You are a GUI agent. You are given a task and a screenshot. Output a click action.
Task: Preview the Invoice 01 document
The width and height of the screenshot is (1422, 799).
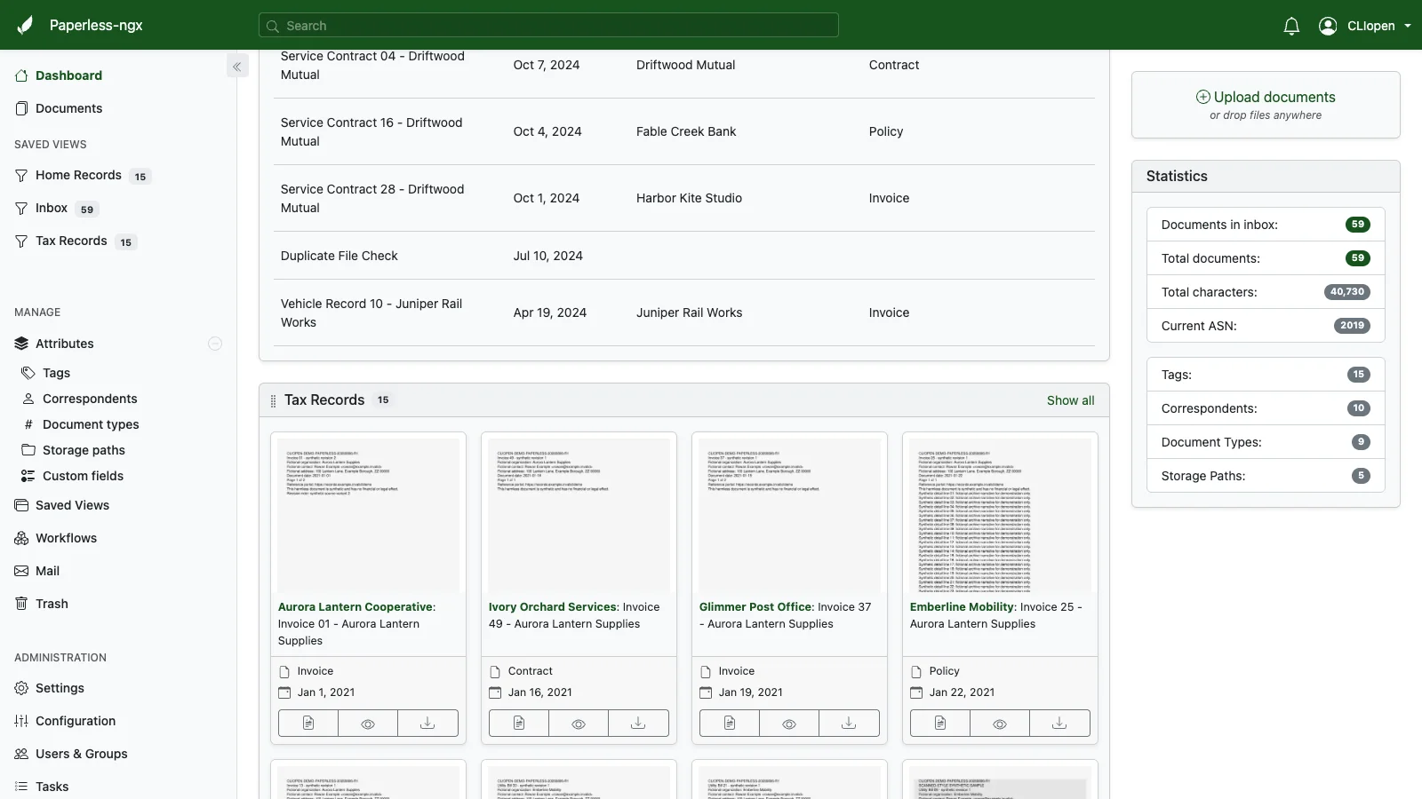pos(368,724)
